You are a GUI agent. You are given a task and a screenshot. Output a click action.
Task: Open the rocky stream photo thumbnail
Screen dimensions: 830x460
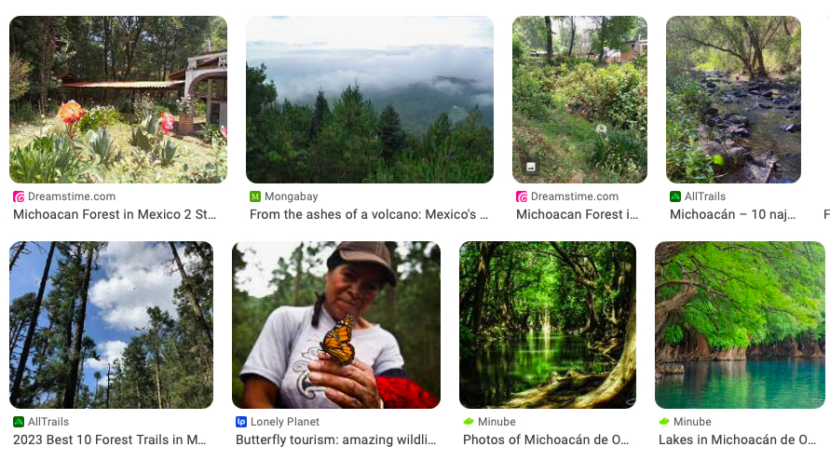point(733,100)
